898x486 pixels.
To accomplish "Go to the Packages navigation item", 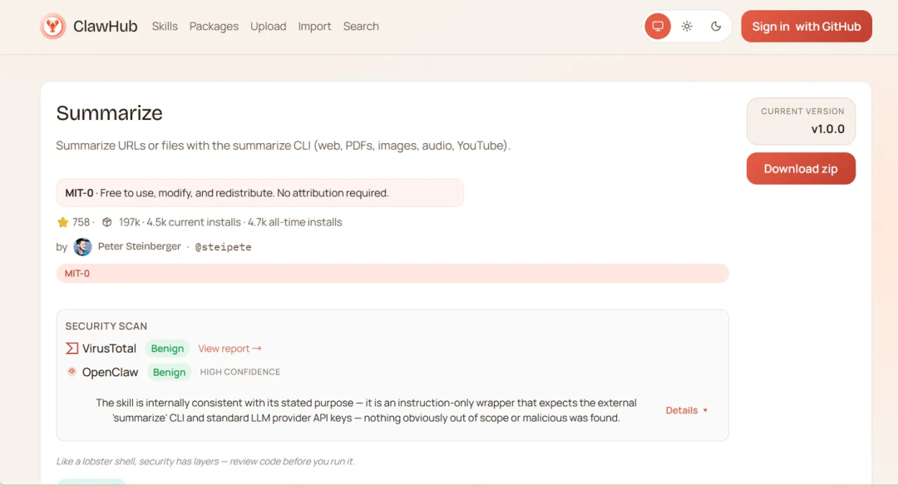I will click(x=214, y=27).
